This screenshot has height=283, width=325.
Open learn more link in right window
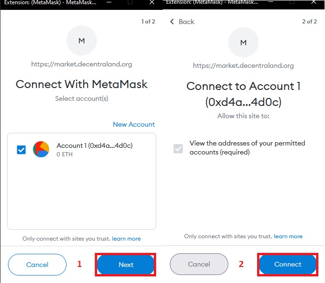288,236
